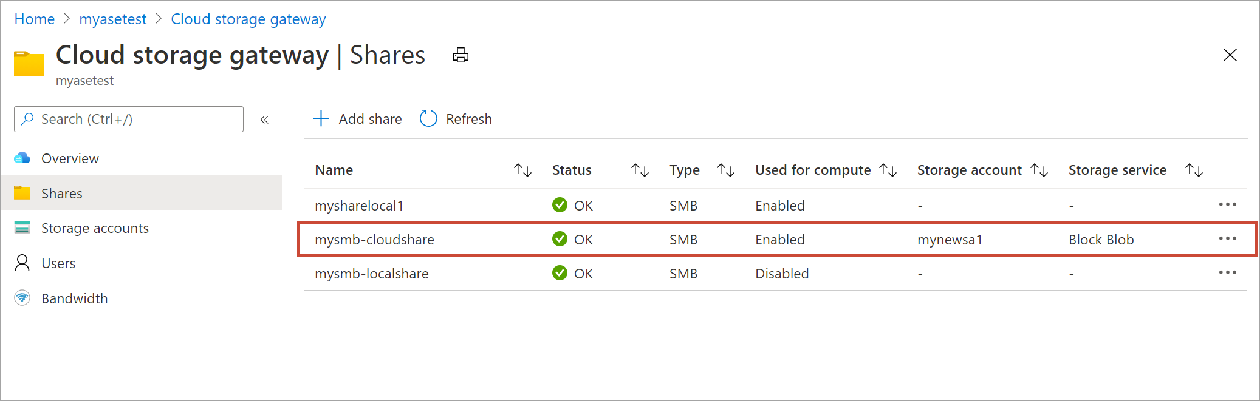The height and width of the screenshot is (401, 1260).
Task: Navigate to myasetest breadcrumb link
Action: pyautogui.click(x=113, y=19)
